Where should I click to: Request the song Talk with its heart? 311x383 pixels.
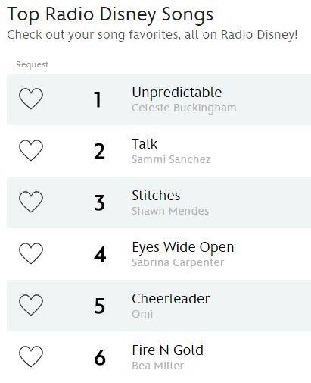click(x=31, y=150)
